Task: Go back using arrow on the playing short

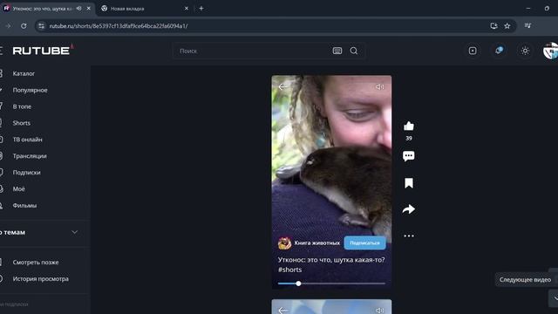Action: pos(282,86)
